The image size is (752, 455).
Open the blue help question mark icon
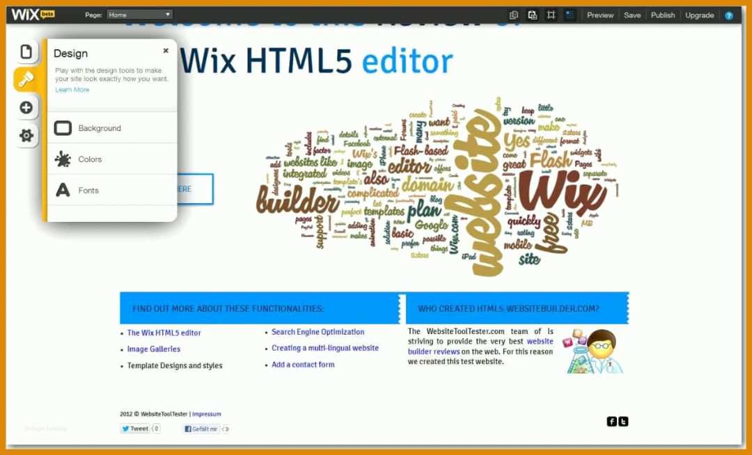pyautogui.click(x=729, y=15)
